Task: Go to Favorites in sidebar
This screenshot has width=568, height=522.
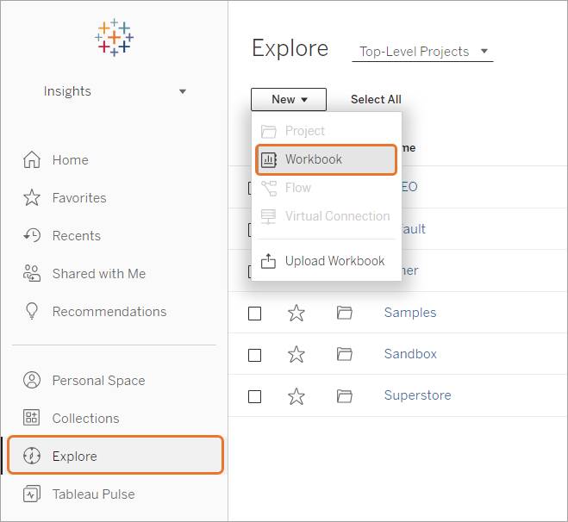Action: pos(79,197)
